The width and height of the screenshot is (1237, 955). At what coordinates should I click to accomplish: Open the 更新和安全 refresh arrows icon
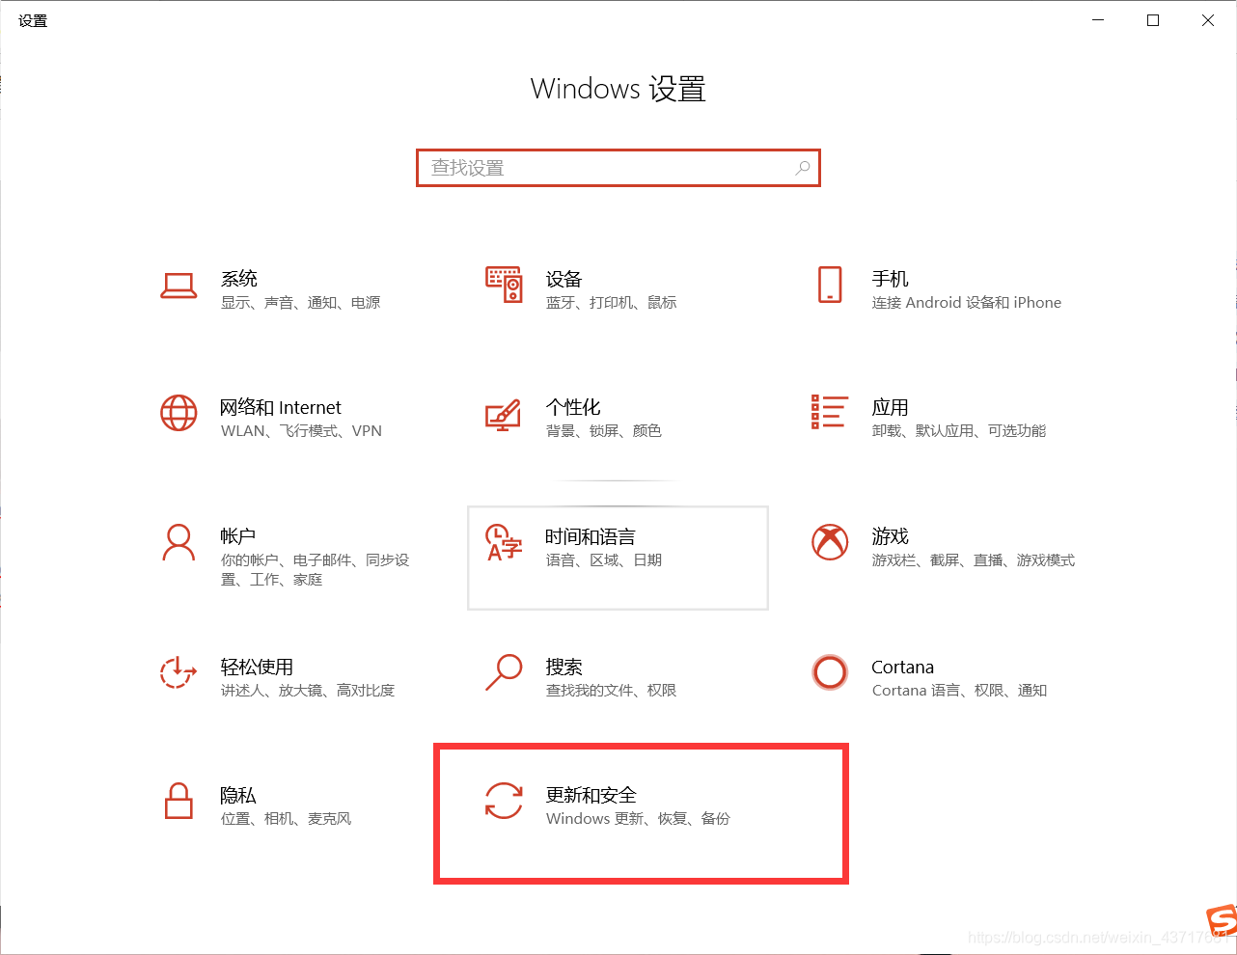click(504, 801)
